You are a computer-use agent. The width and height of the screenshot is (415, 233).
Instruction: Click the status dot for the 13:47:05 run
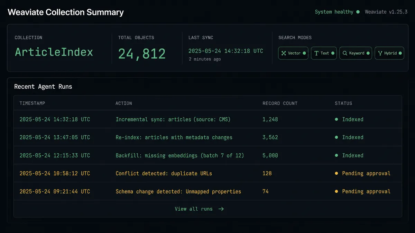pos(336,137)
